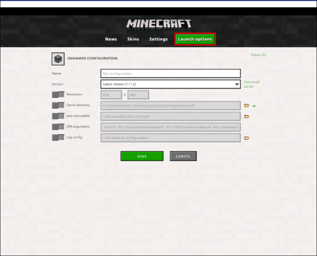Click the Download server link
The height and width of the screenshot is (256, 317).
click(x=251, y=84)
